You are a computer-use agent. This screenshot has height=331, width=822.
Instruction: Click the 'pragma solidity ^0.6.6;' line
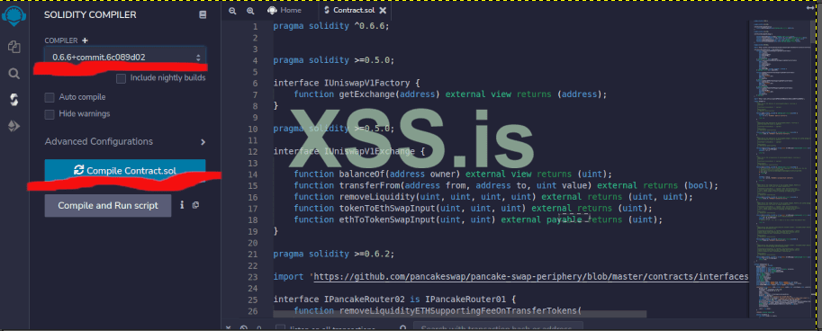(331, 26)
